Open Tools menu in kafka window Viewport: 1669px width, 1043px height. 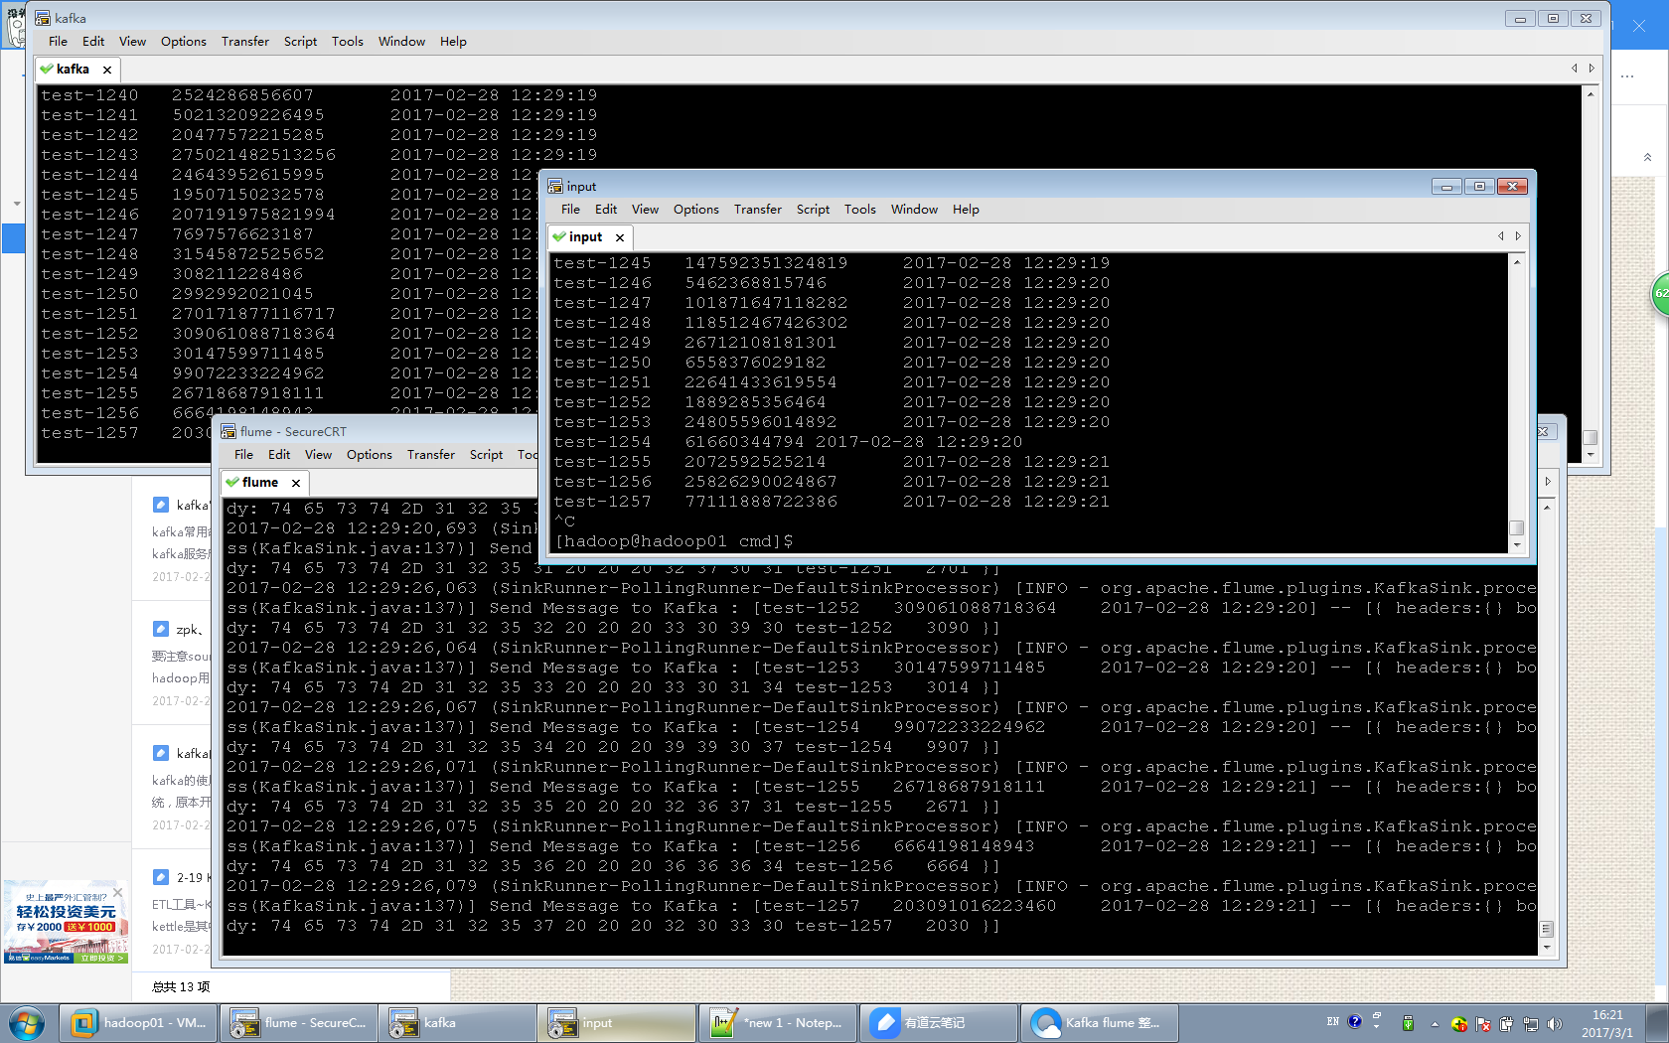pyautogui.click(x=348, y=41)
